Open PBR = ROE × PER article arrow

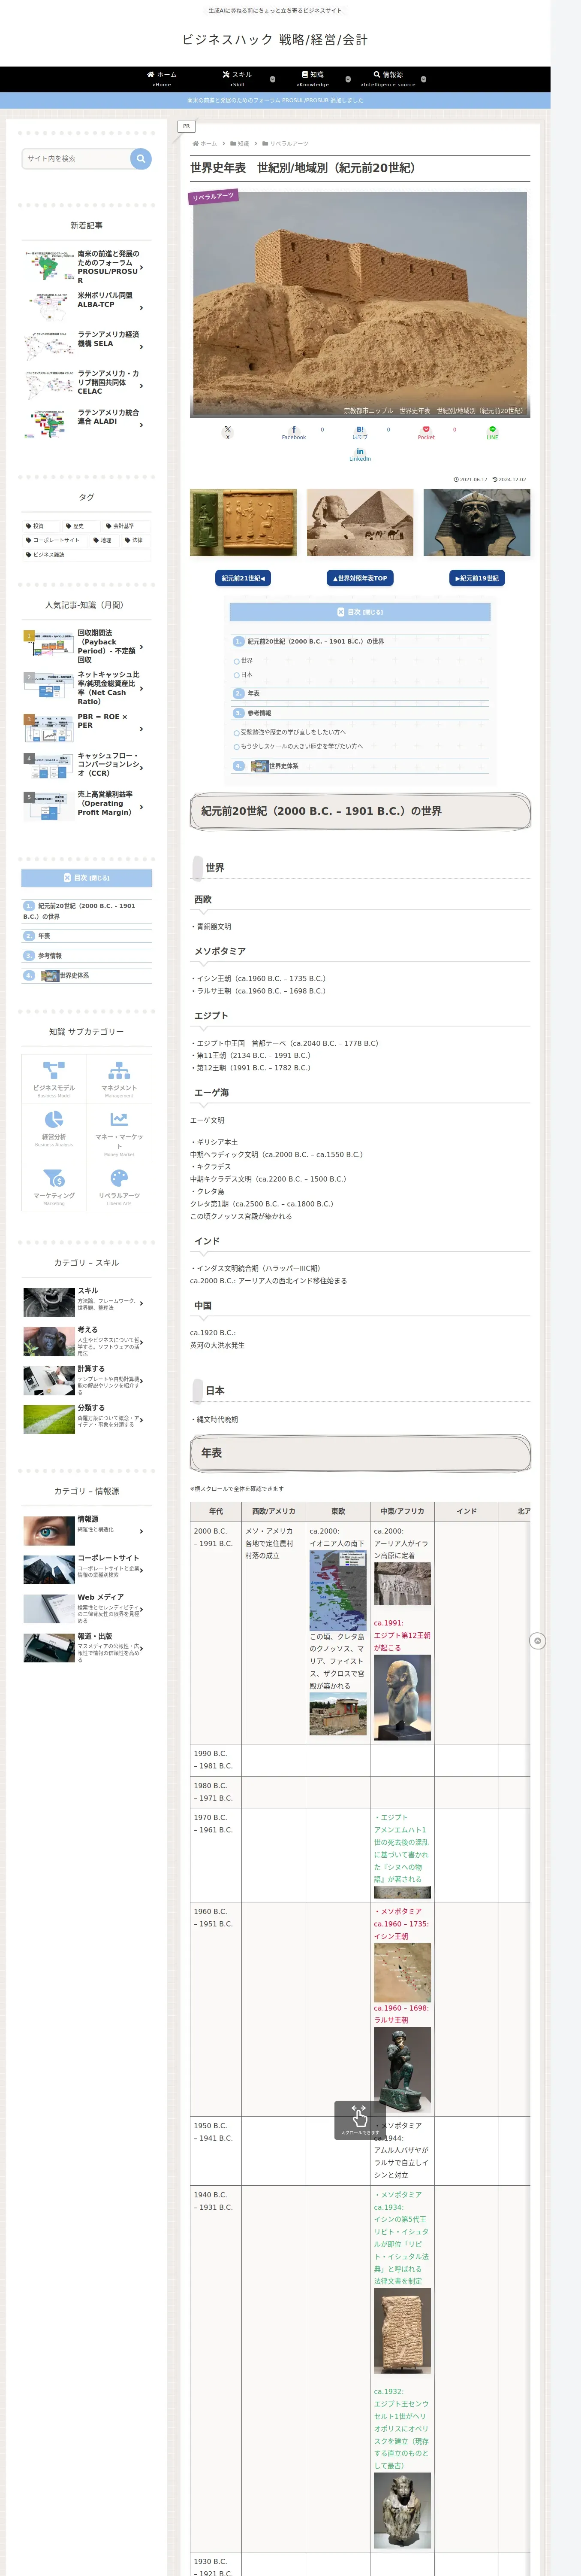pos(142,729)
